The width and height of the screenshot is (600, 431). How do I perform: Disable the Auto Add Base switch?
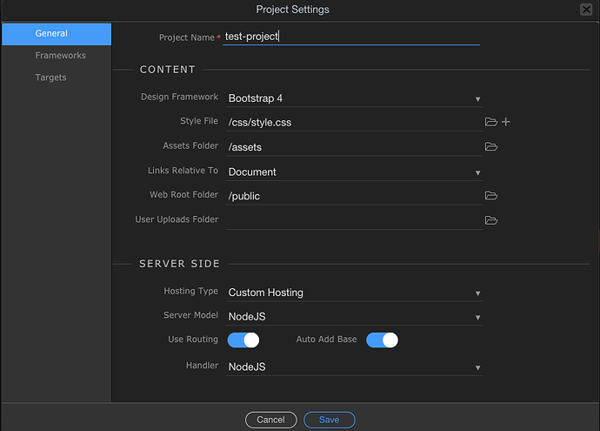click(382, 340)
